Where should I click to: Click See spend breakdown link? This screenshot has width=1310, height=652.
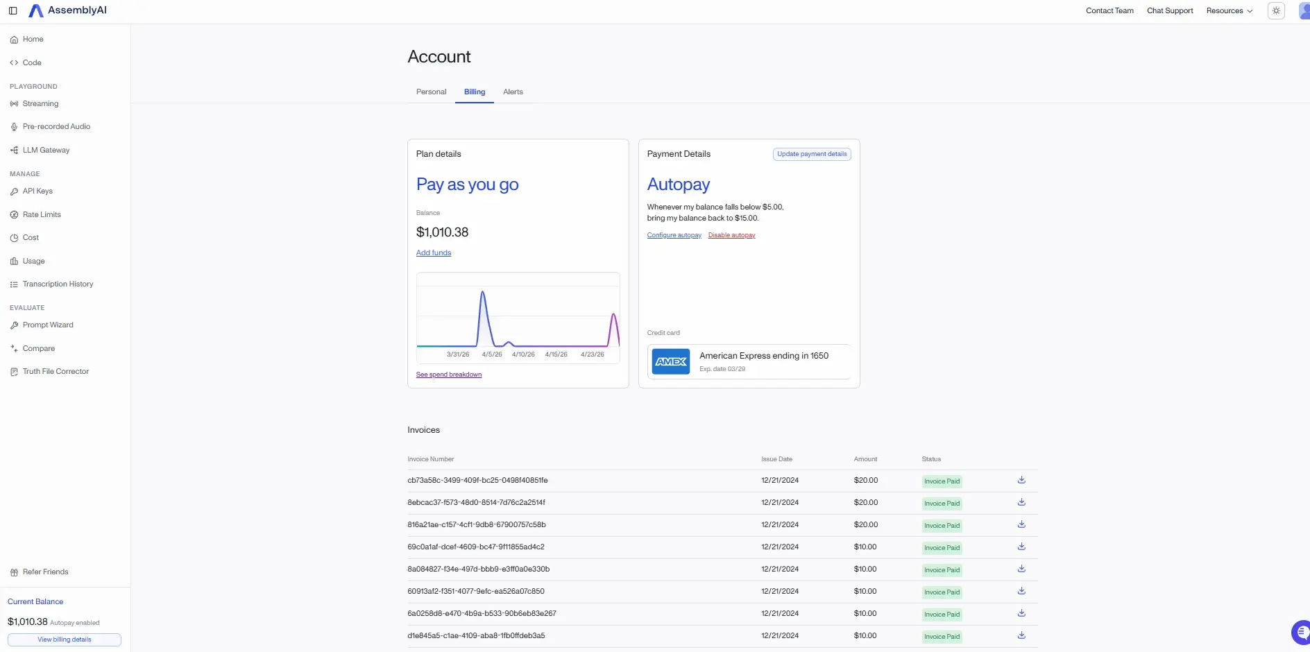449,375
